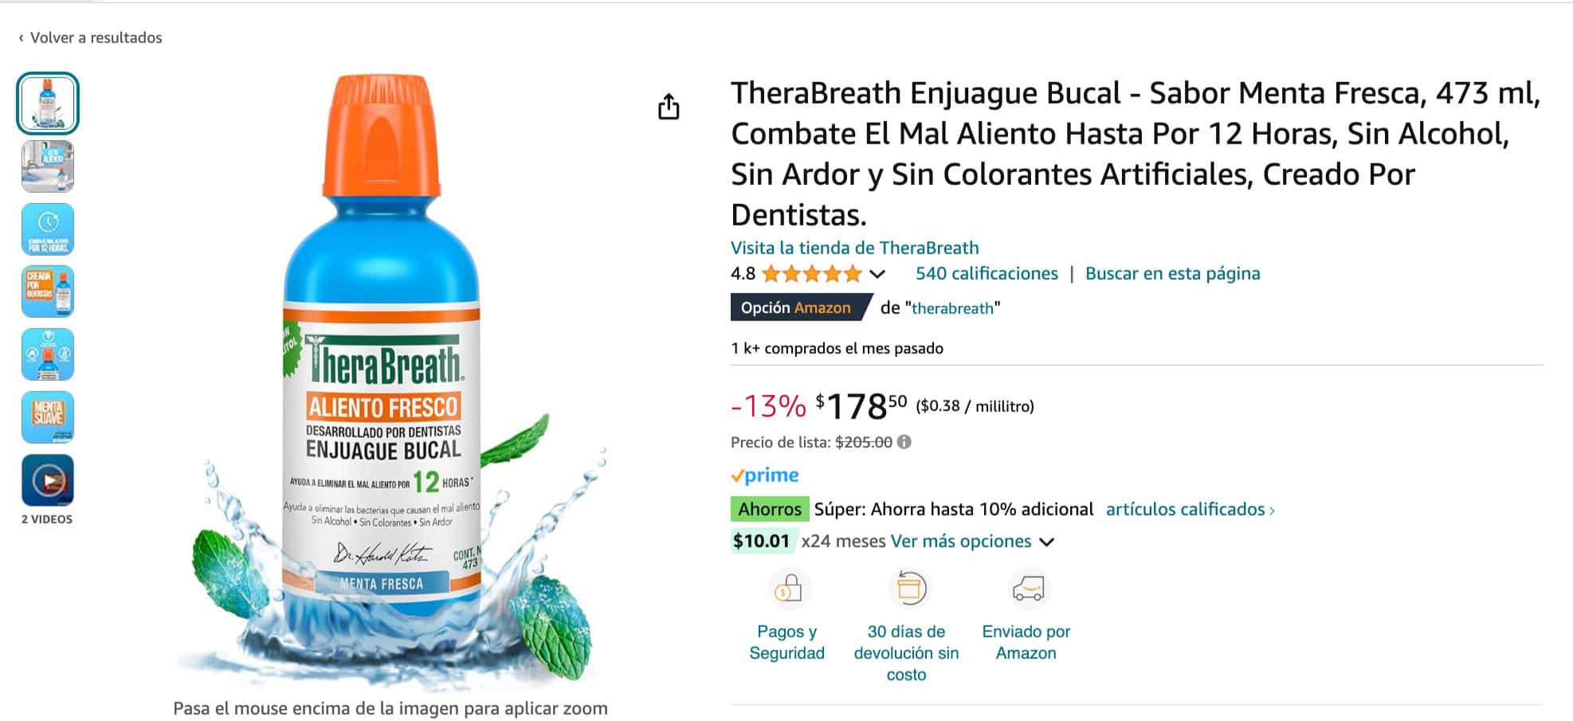The width and height of the screenshot is (1573, 721).
Task: Open the product videos thumbnail
Action: point(48,480)
